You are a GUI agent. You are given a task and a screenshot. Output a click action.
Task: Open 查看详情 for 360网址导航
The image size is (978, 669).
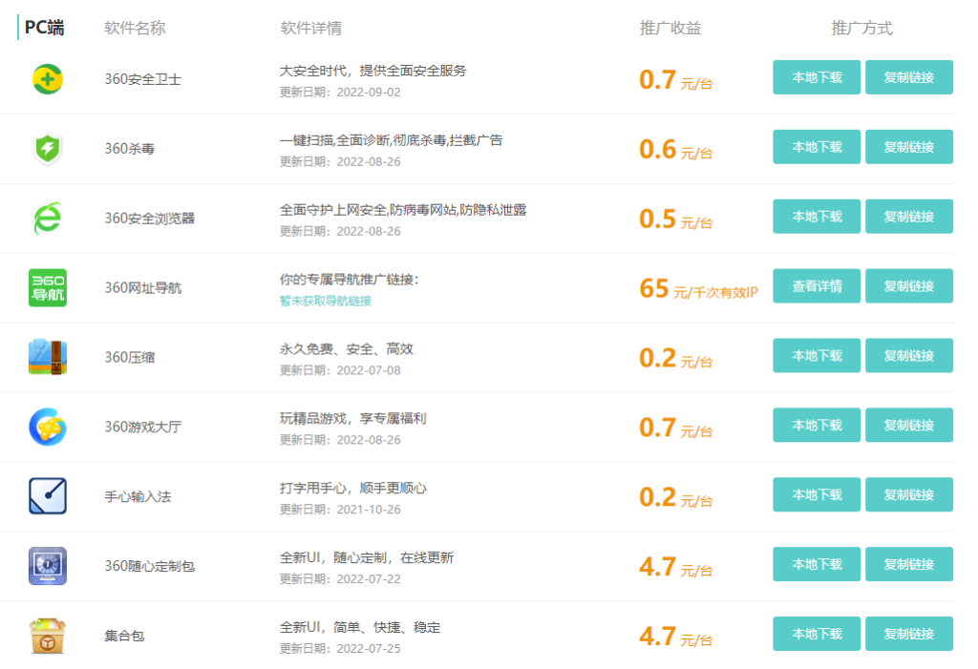coord(817,286)
